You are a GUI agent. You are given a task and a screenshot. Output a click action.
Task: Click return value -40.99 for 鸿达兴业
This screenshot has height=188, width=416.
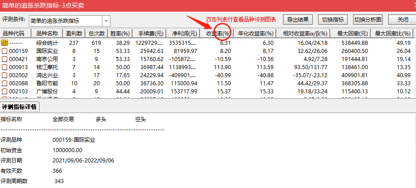223,75
